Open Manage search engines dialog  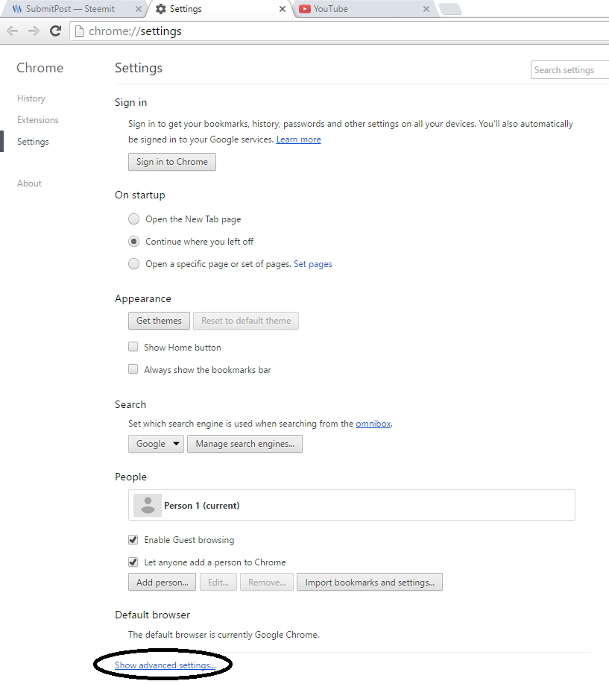click(x=244, y=444)
